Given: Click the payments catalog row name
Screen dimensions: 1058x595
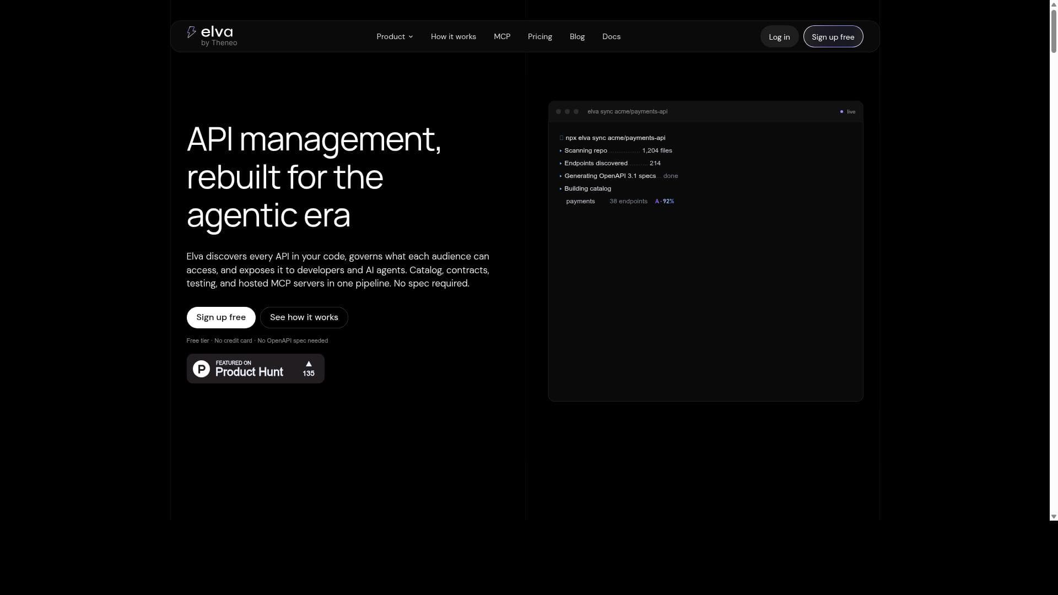Looking at the screenshot, I should [580, 201].
